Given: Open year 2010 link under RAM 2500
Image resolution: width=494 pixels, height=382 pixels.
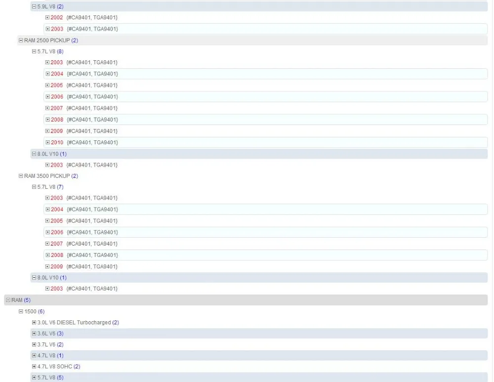Looking at the screenshot, I should (57, 142).
